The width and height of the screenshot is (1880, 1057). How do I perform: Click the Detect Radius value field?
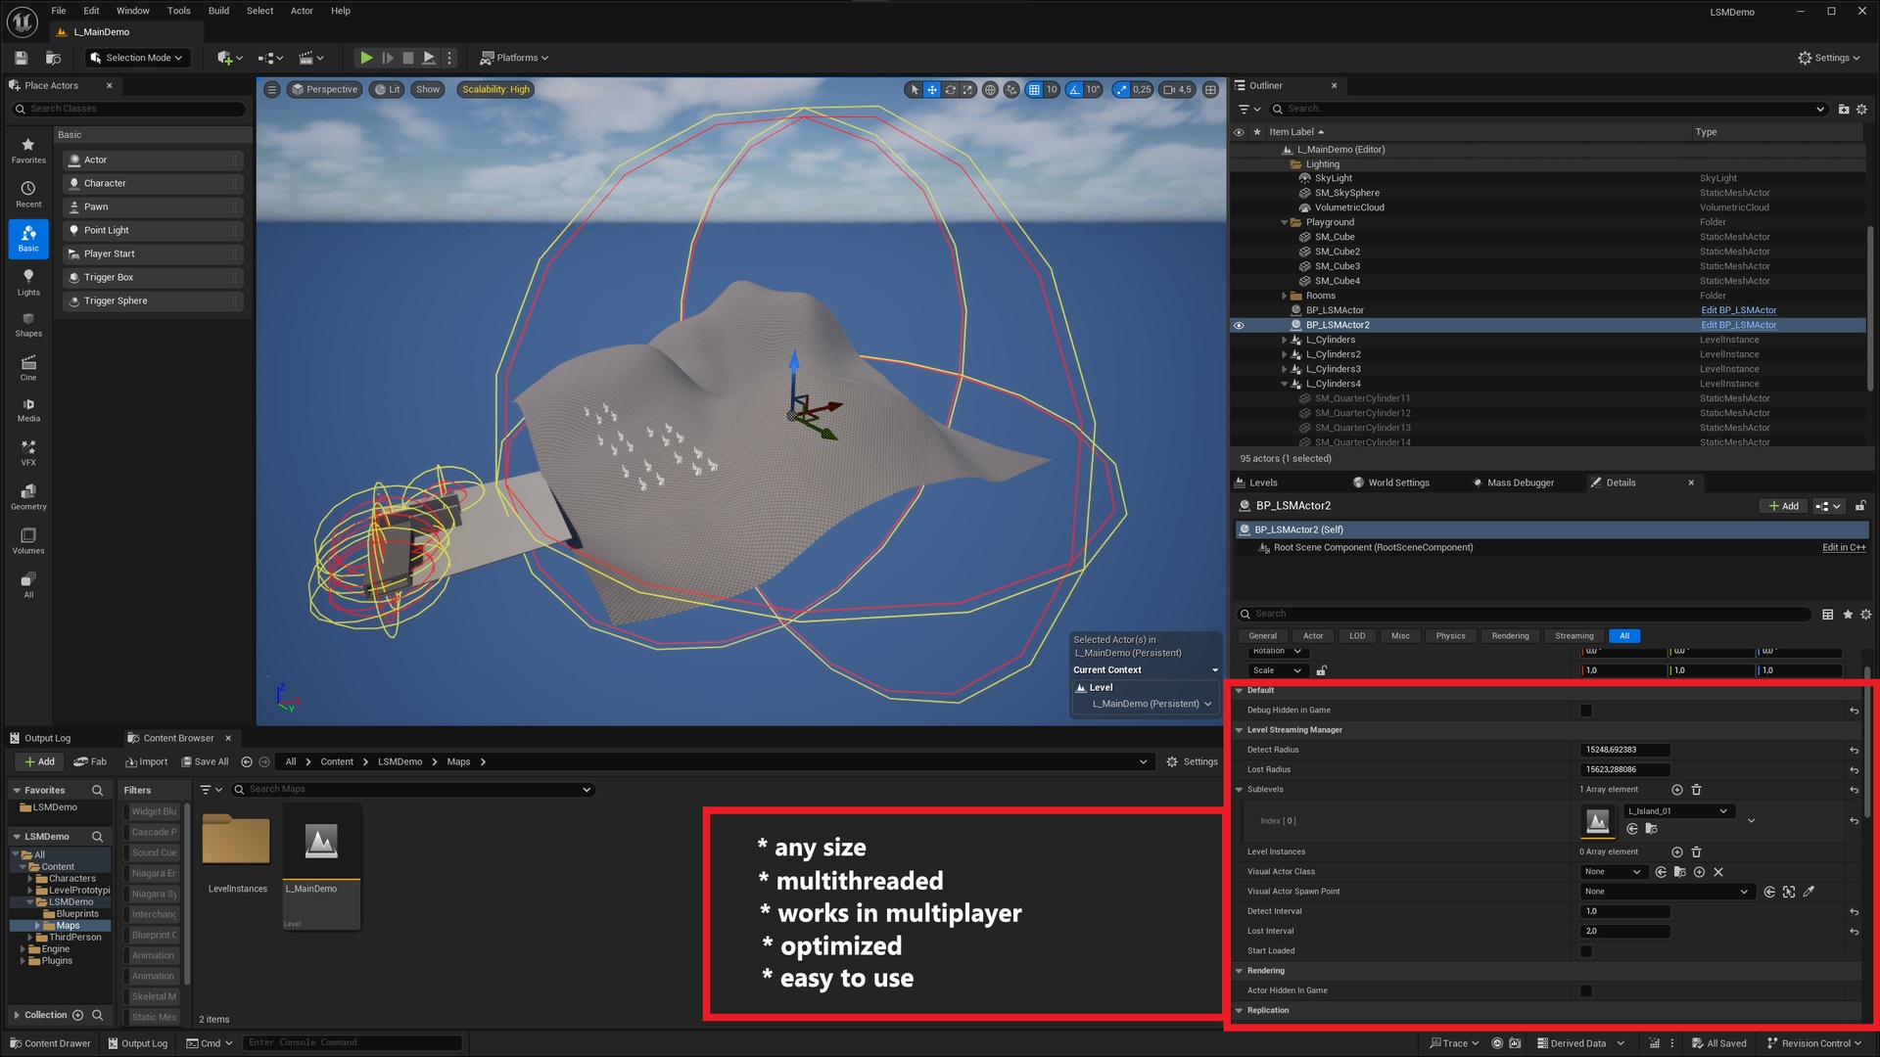(x=1625, y=751)
